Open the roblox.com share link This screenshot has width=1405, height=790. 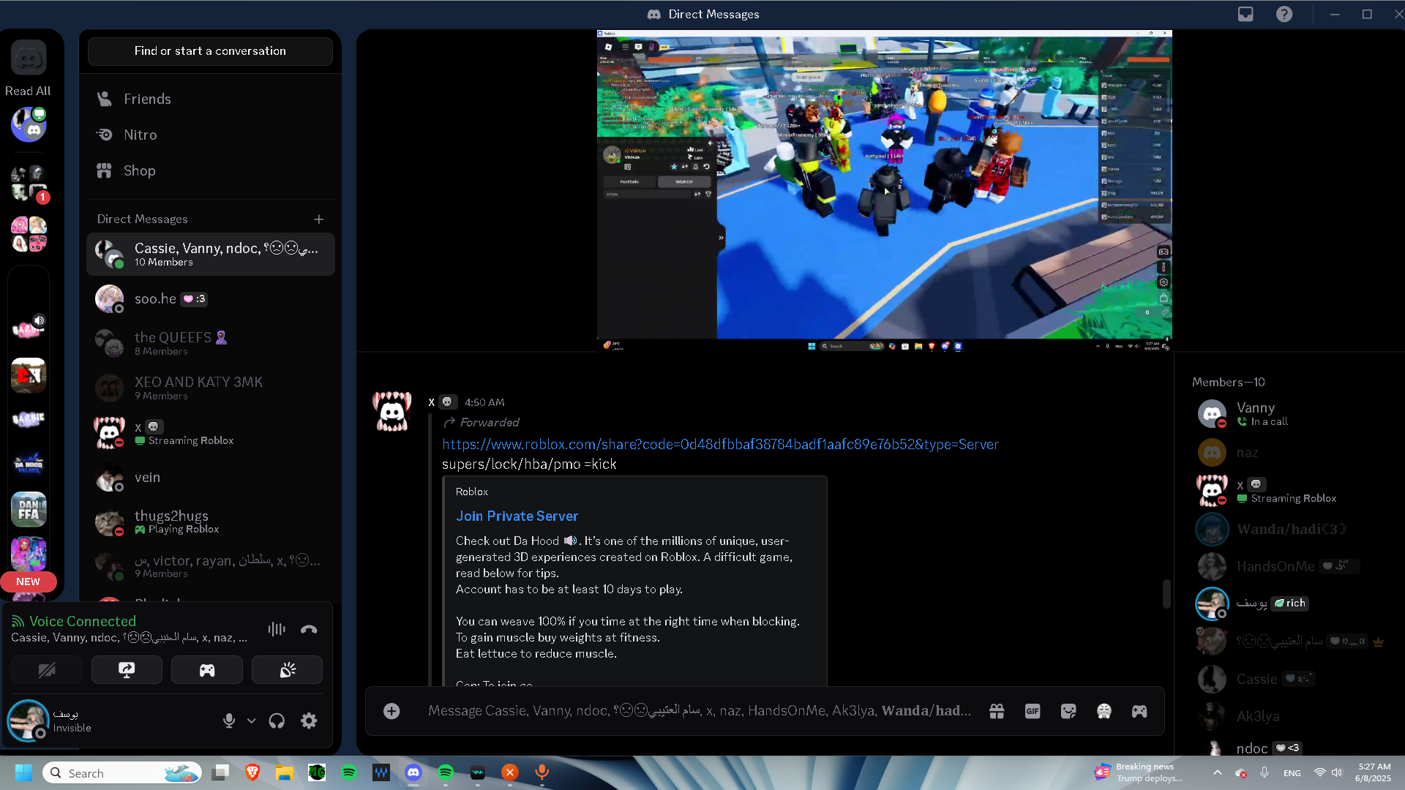click(x=720, y=444)
